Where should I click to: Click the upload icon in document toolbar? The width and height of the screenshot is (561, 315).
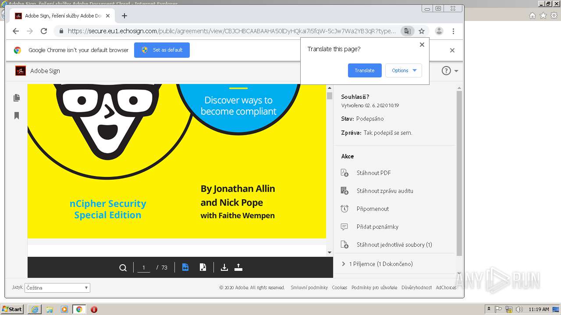[238, 267]
